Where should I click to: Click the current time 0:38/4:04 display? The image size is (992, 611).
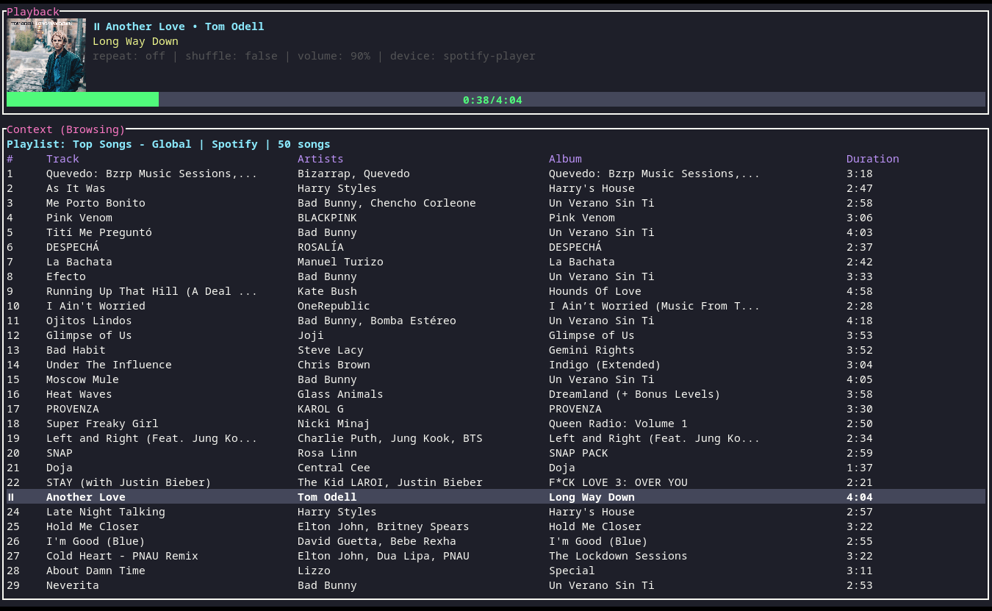tap(492, 100)
